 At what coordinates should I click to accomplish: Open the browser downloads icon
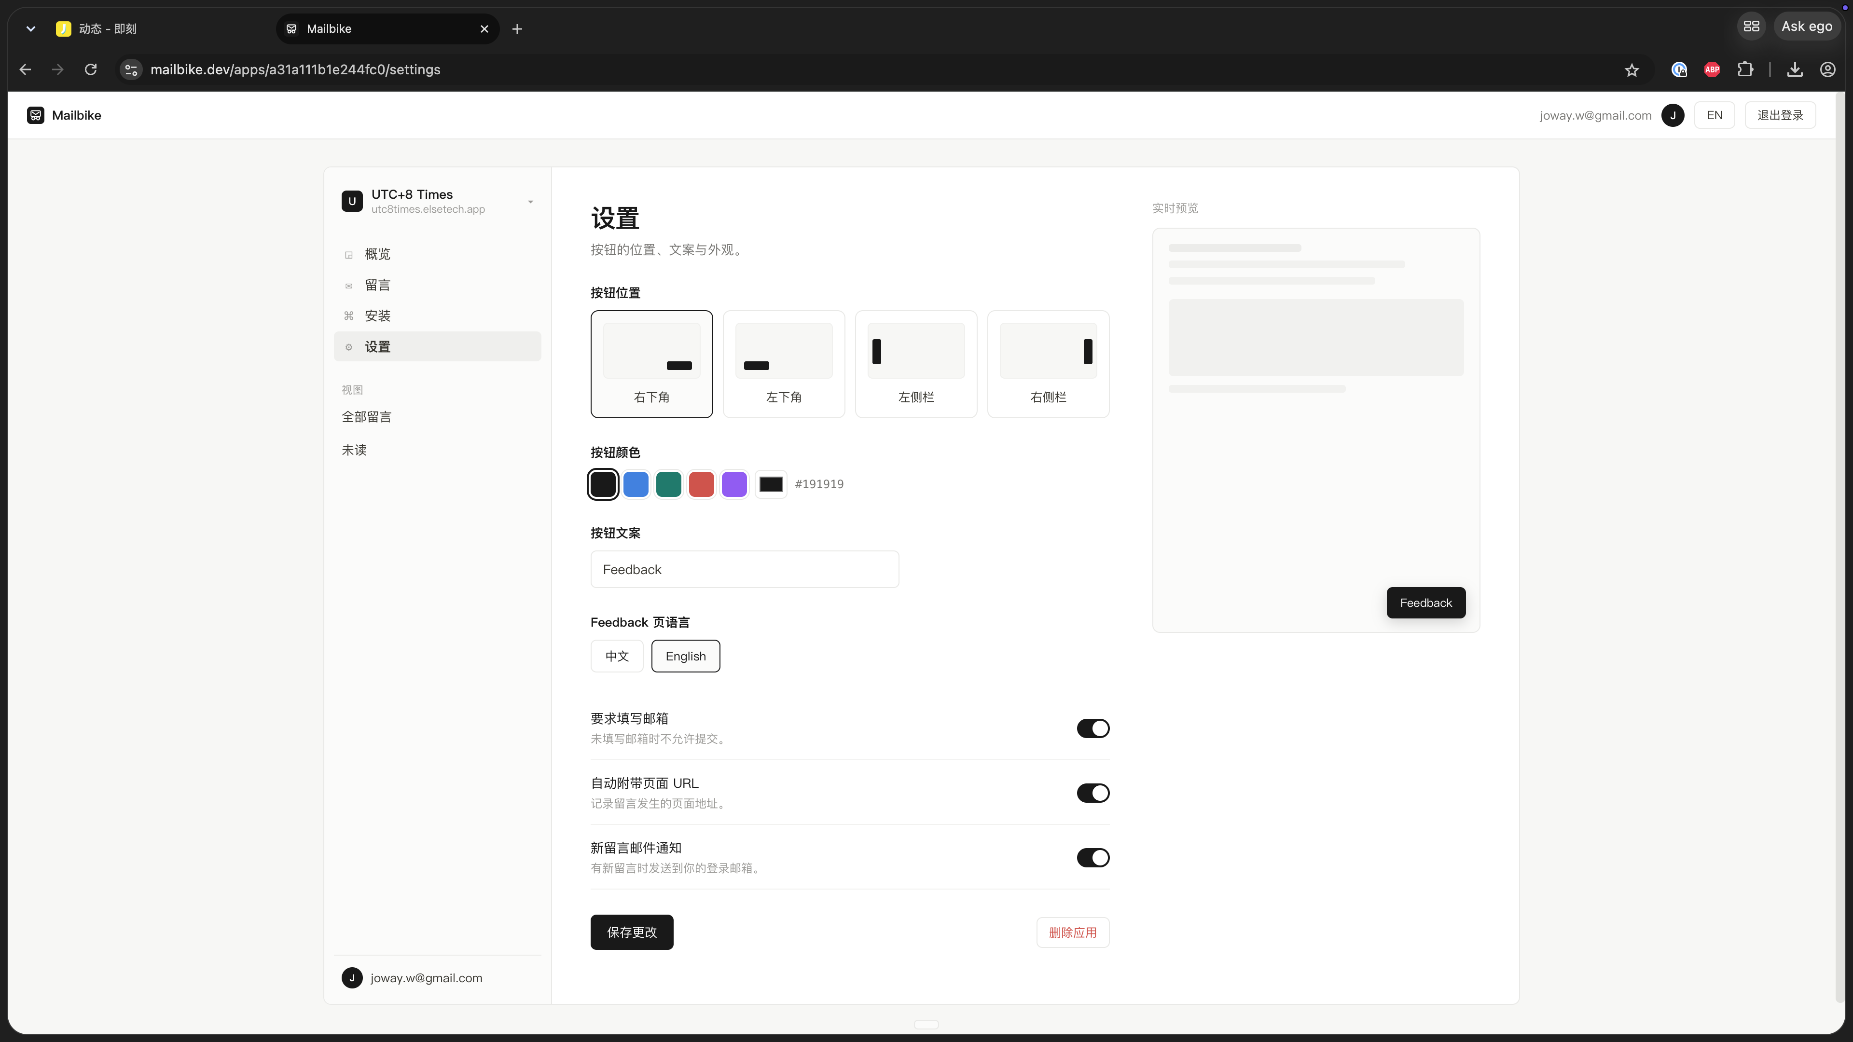(1795, 70)
